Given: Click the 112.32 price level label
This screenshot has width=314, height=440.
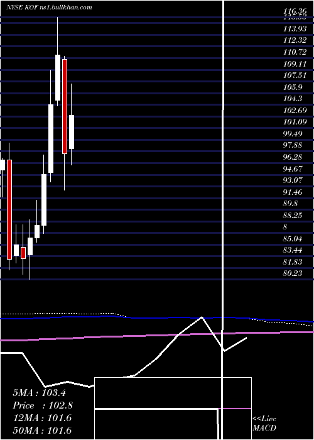Looking at the screenshot, I should coord(295,40).
